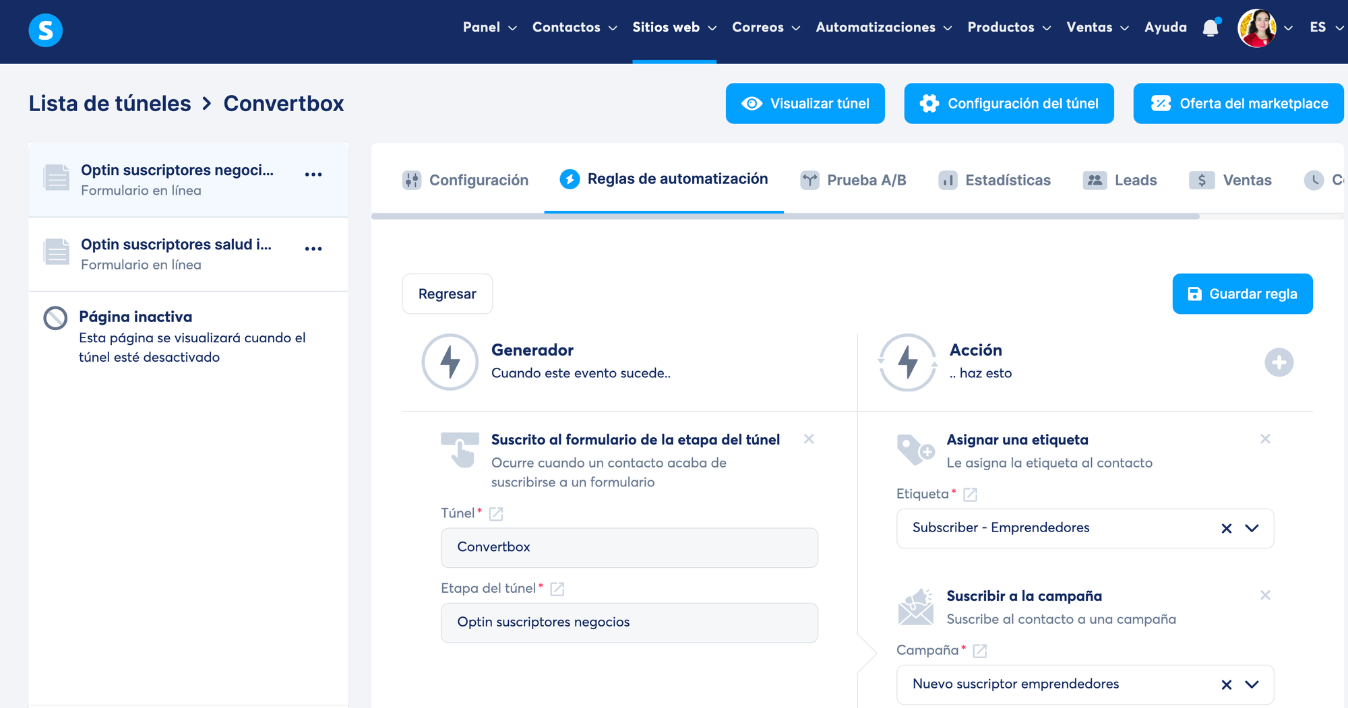Click the Regresar button
This screenshot has width=1348, height=708.
(x=448, y=294)
